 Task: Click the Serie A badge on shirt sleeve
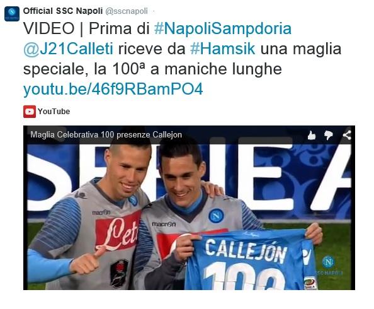pos(310,283)
